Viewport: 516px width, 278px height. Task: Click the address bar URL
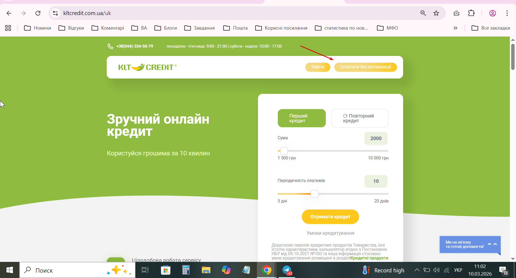87,13
